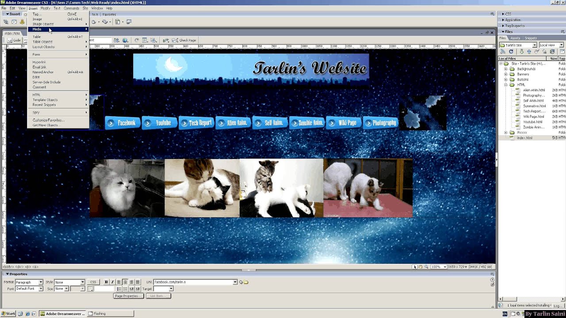Click the Hyperlink insert-bar icon

click(6, 22)
